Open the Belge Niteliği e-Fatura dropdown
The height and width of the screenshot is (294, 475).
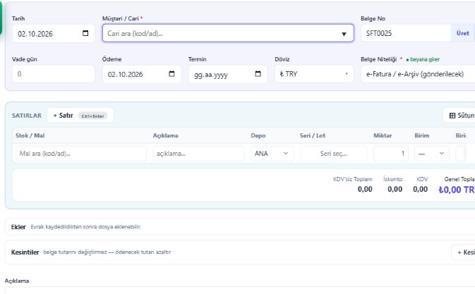418,74
